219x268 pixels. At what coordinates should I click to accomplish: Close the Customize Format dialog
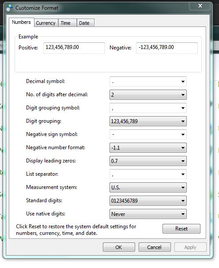click(200, 6)
